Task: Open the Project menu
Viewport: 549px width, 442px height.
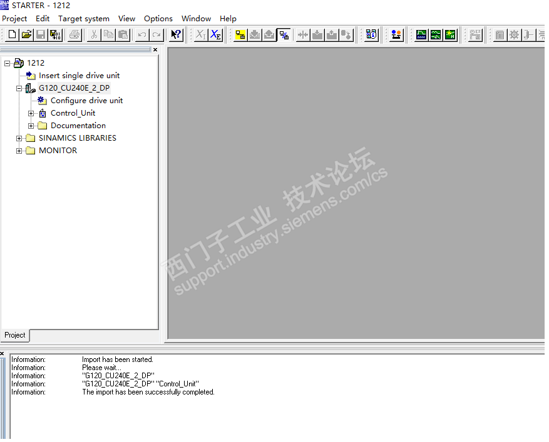Action: (x=14, y=19)
